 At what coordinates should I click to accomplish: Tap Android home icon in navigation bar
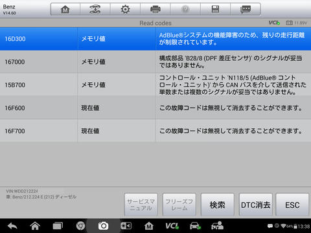35,226
